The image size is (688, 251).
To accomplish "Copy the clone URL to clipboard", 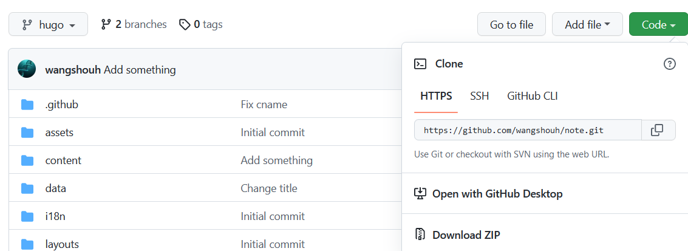I will tap(657, 130).
